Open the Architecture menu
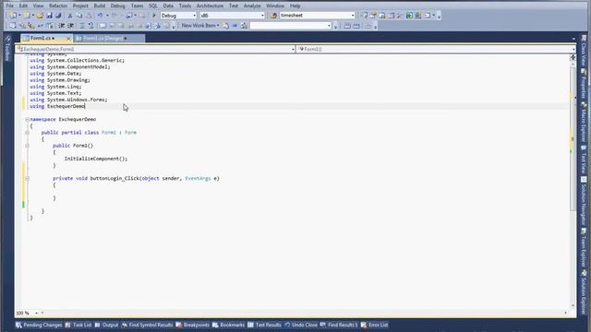591x332 pixels. point(210,6)
